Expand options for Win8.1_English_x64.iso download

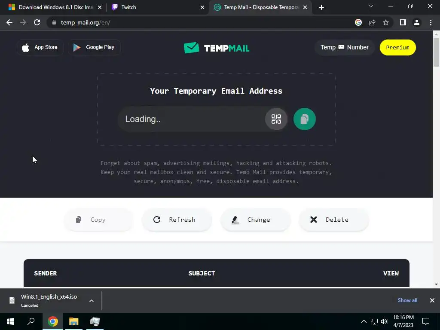coord(92,301)
